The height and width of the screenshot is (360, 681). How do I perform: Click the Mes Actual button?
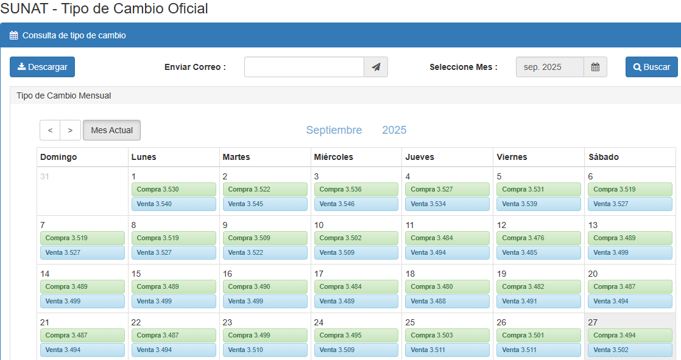coord(111,130)
